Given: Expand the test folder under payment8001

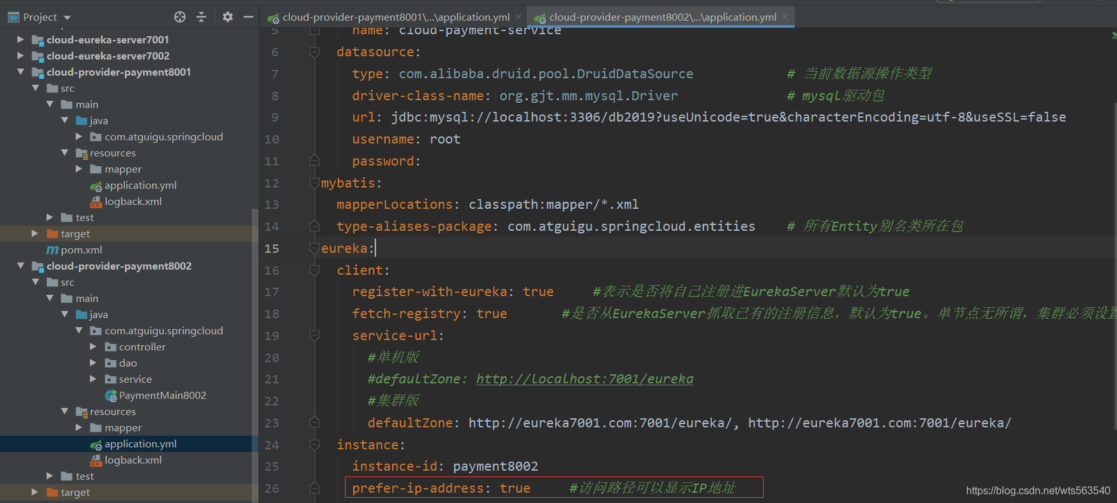Looking at the screenshot, I should click(50, 217).
